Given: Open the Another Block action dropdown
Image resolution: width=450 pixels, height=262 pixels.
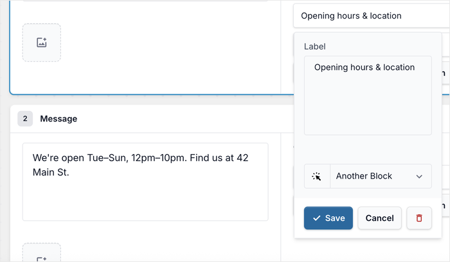Looking at the screenshot, I should tap(381, 177).
